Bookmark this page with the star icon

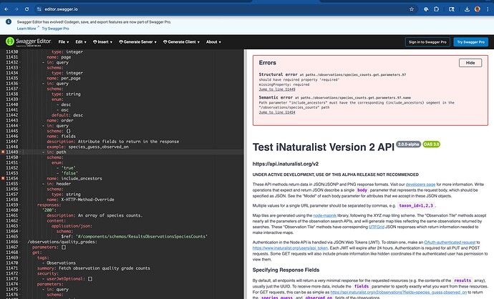[412, 9]
